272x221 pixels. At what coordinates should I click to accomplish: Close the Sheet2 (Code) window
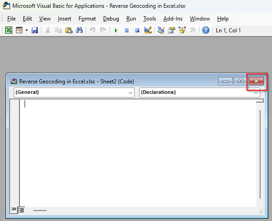pos(256,81)
